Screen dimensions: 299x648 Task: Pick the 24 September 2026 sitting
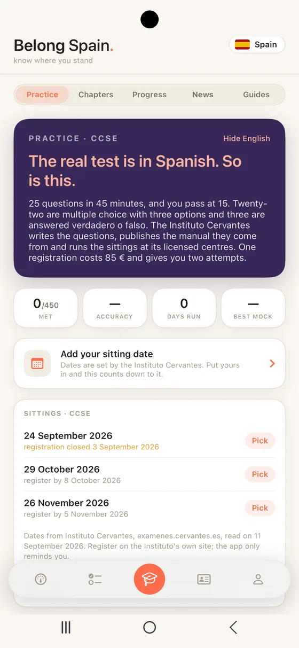(x=260, y=441)
